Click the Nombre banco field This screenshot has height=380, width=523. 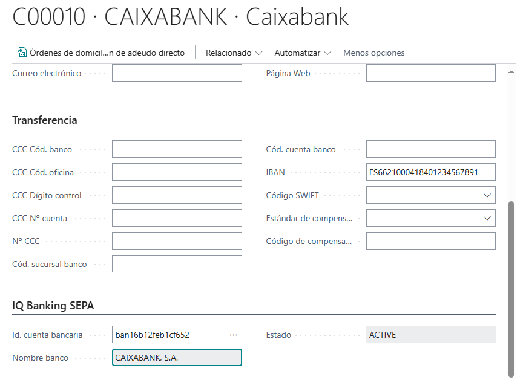[176, 357]
